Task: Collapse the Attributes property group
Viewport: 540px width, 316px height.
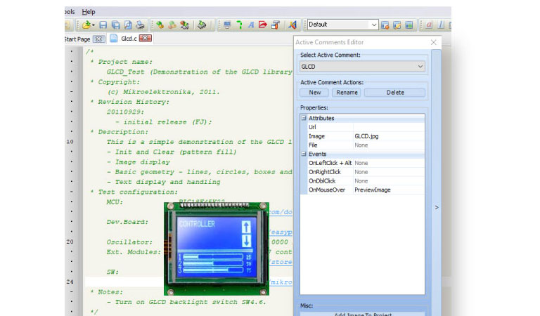Action: [304, 119]
